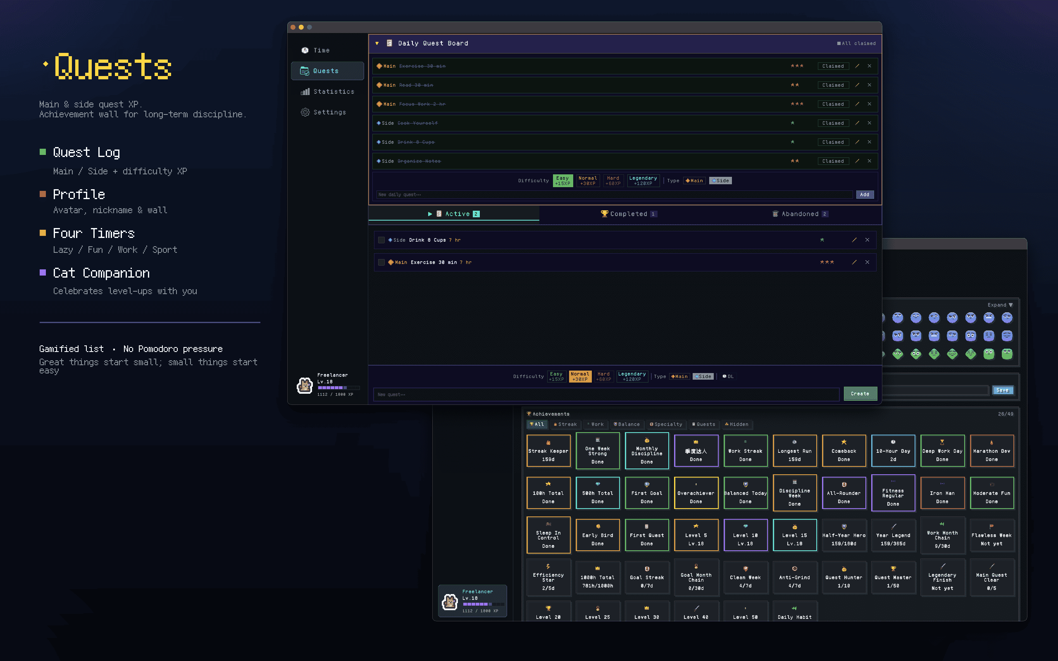Focus the nickname field beside Save
1058x661 pixels.
point(936,390)
